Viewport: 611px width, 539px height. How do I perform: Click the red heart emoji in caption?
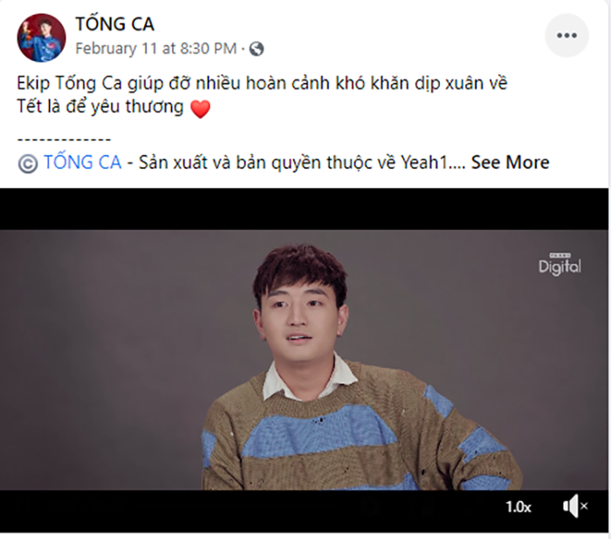(x=200, y=108)
